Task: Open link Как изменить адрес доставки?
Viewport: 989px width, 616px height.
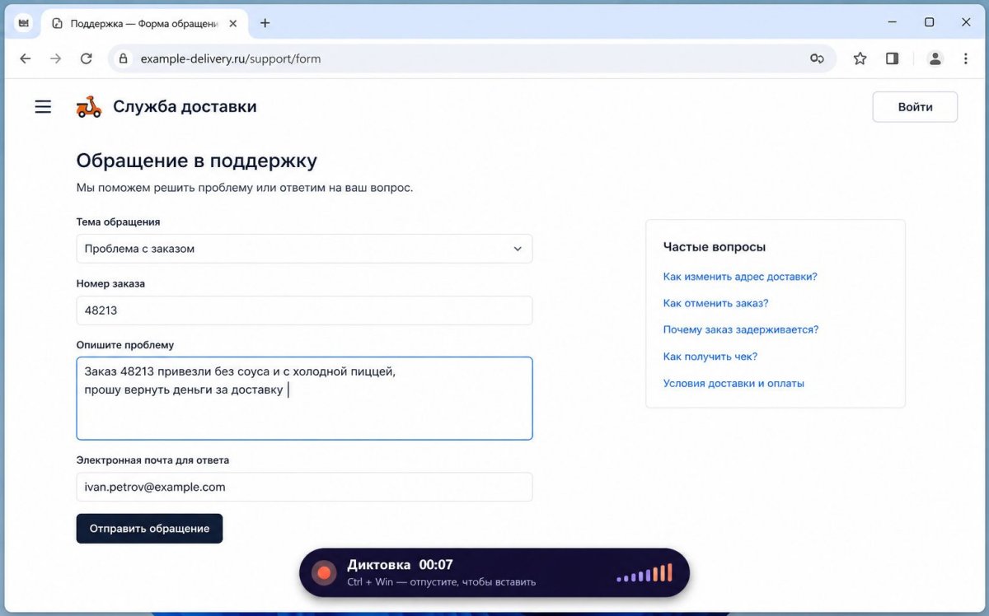Action: [x=740, y=277]
